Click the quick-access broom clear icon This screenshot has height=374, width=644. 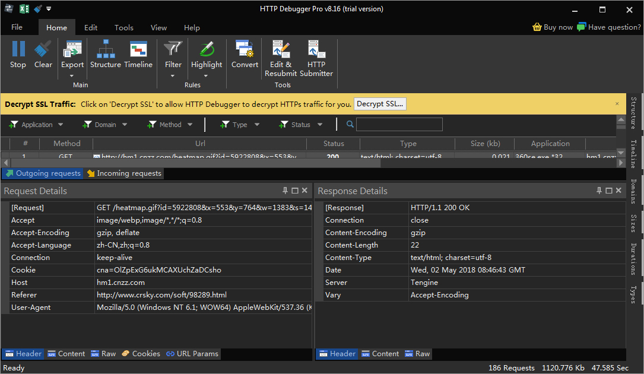(x=38, y=9)
